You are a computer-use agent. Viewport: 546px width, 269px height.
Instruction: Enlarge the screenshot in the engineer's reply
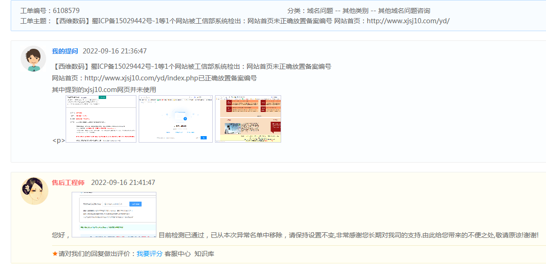pyautogui.click(x=114, y=214)
